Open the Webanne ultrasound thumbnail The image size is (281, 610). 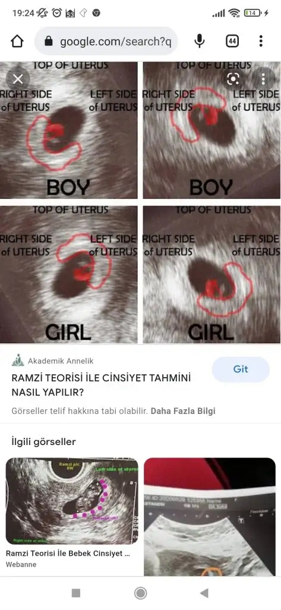(x=72, y=501)
